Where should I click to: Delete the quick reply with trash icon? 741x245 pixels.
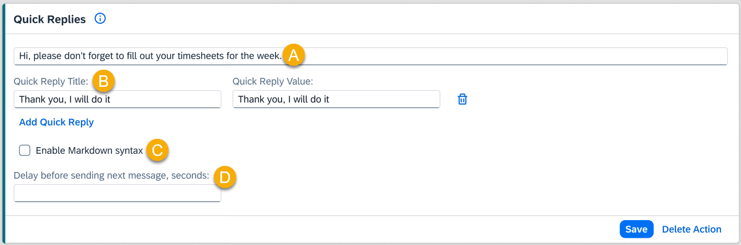462,100
